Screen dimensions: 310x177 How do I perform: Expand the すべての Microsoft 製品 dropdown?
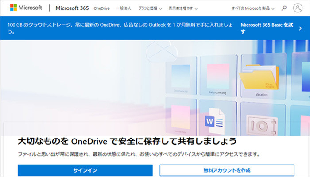click(x=253, y=8)
